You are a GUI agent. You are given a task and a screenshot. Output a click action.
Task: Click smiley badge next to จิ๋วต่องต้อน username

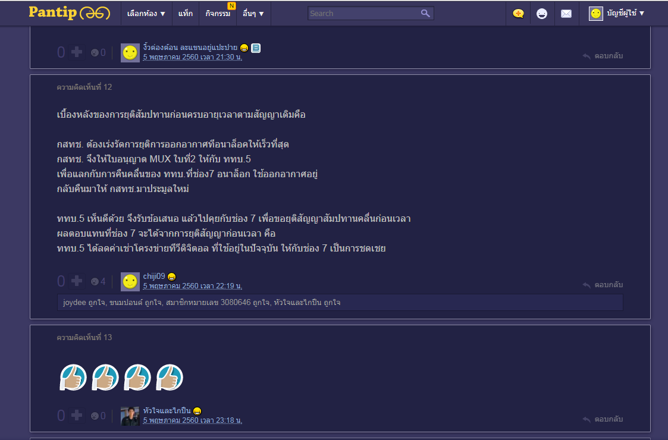point(244,48)
